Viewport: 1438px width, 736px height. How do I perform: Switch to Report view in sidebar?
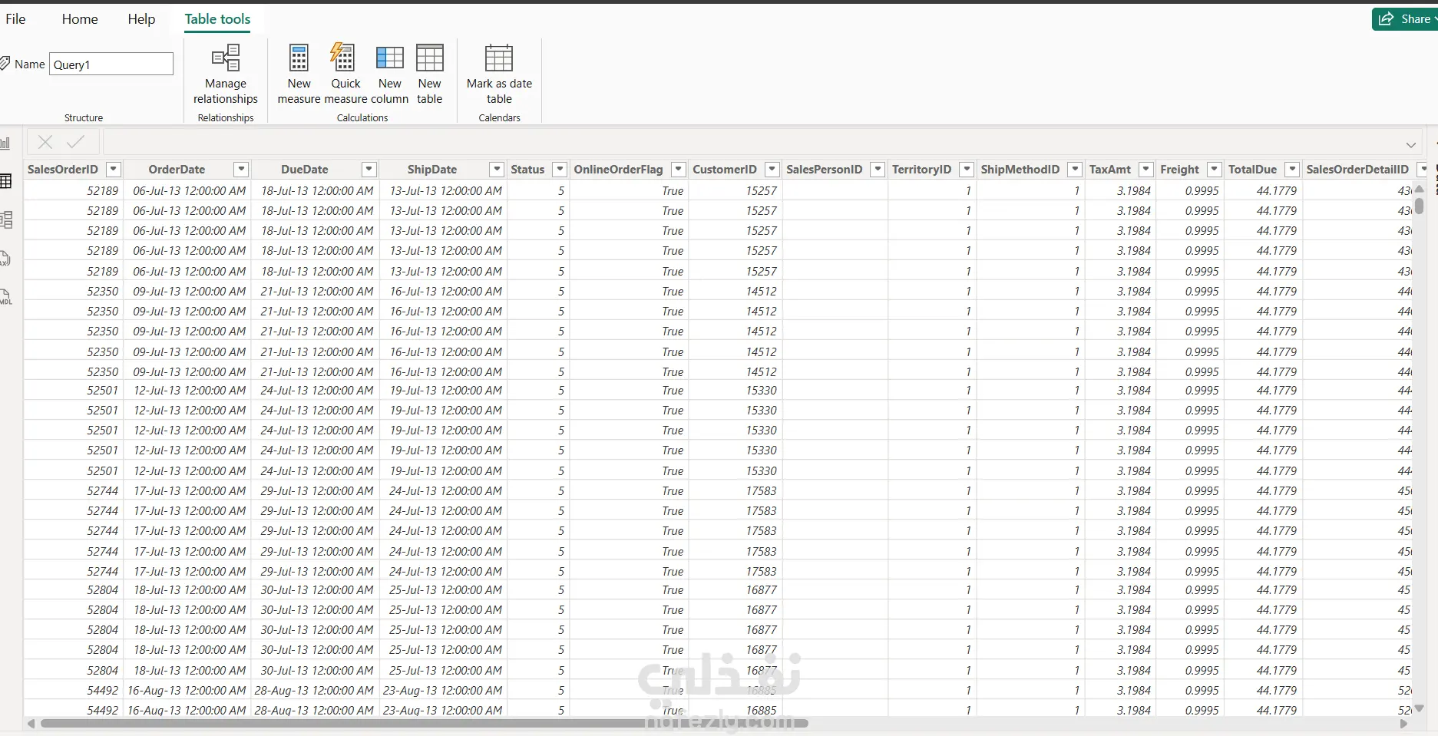pyautogui.click(x=5, y=144)
